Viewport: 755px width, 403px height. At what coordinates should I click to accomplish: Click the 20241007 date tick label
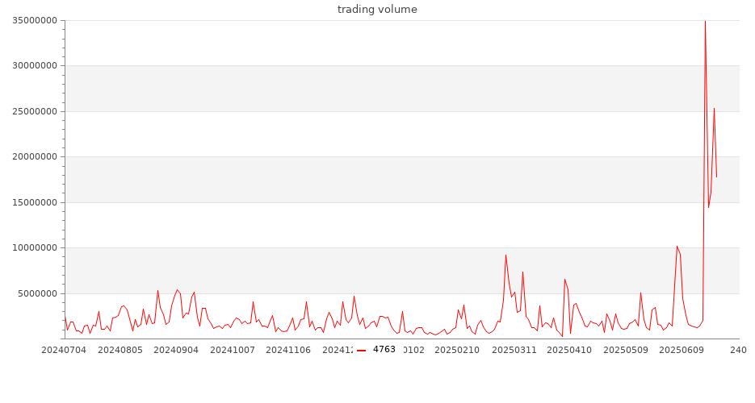coord(233,350)
